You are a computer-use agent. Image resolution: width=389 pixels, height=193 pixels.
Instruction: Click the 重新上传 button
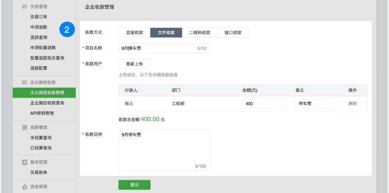pos(134,64)
